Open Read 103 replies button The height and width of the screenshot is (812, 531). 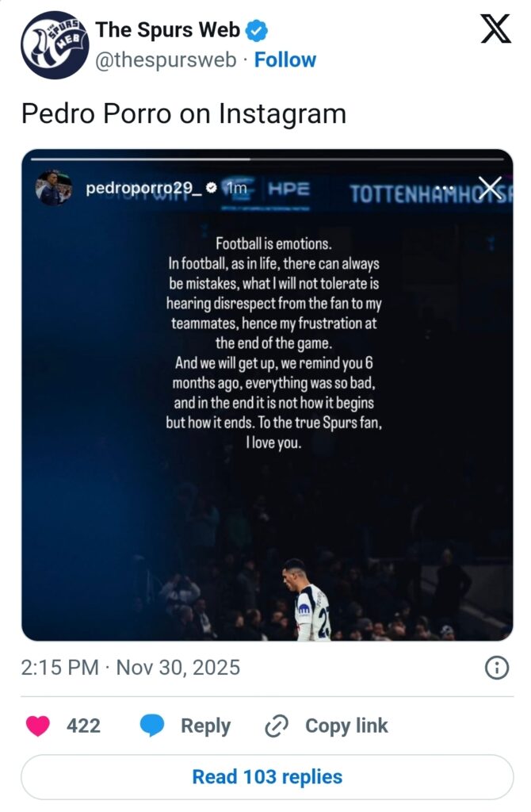pyautogui.click(x=267, y=776)
